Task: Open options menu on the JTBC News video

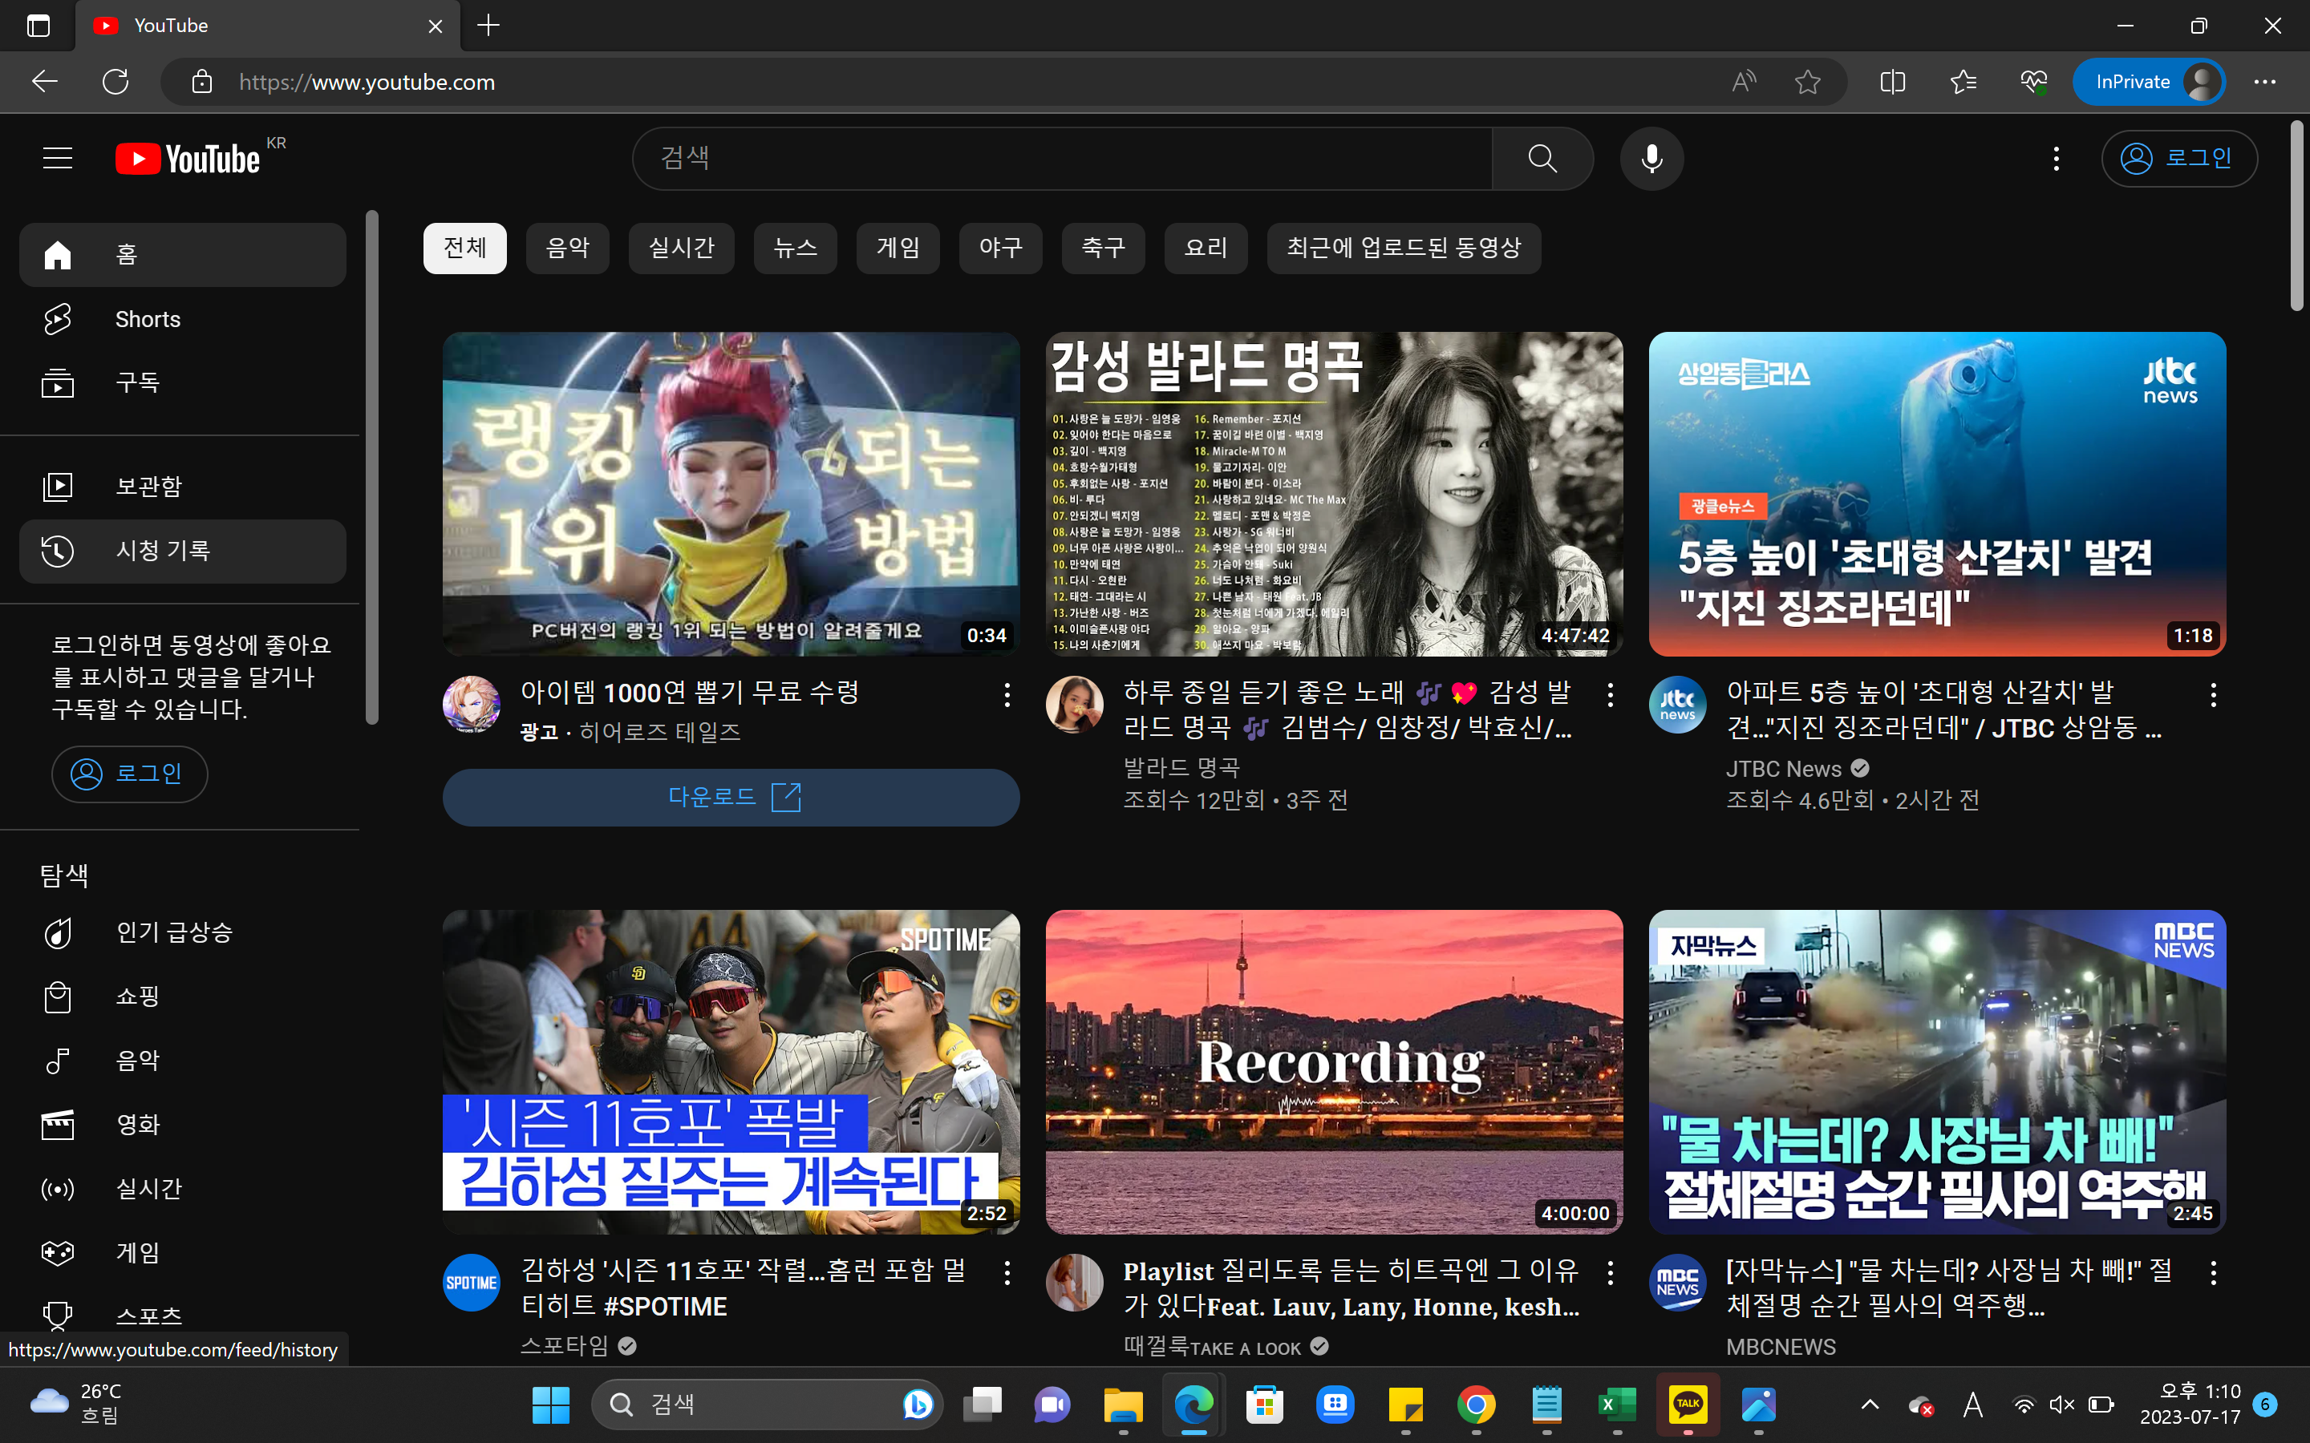Action: coord(2214,695)
